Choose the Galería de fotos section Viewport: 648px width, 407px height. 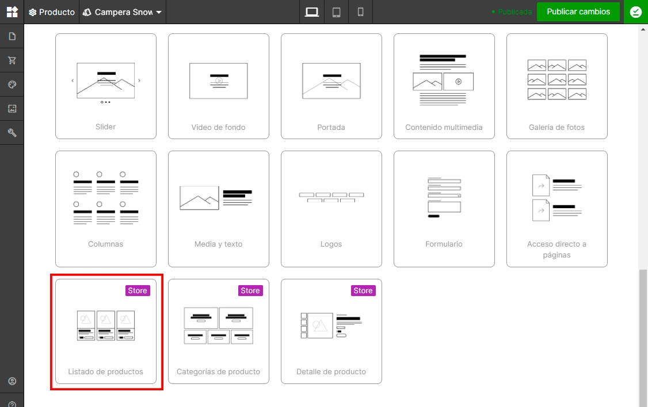[x=556, y=86]
